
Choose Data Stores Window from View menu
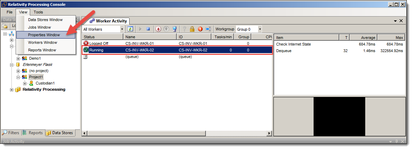[46, 20]
